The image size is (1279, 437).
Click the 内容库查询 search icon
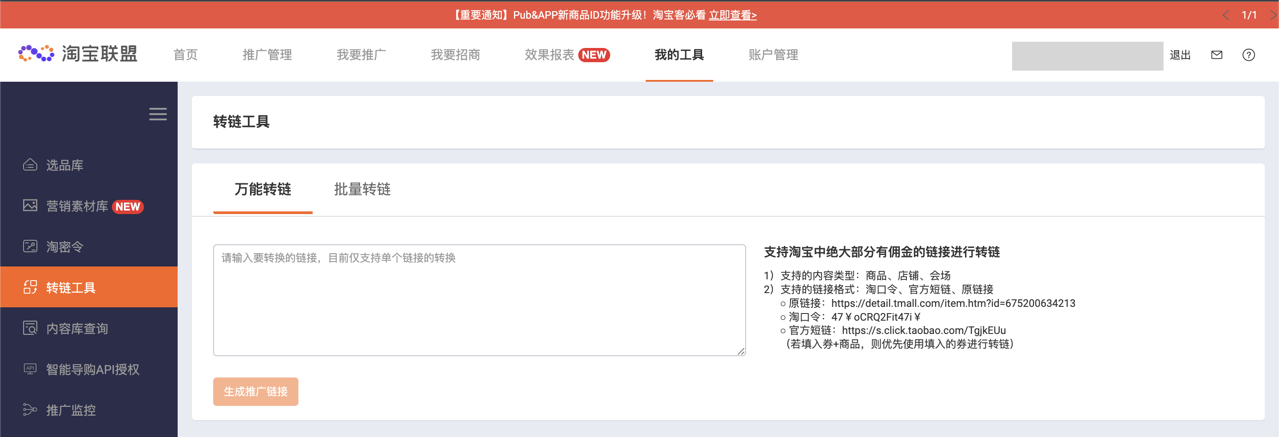[x=30, y=328]
